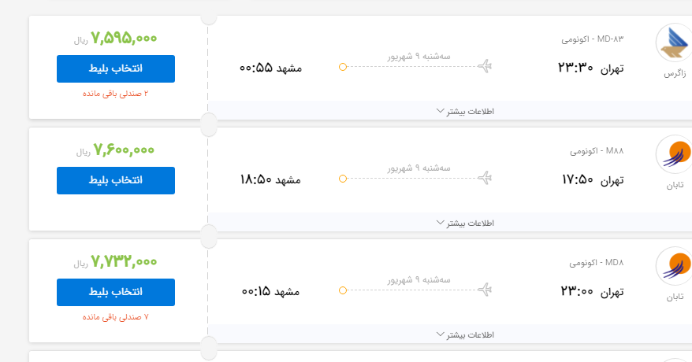Viewport: 692px width, 362px height.
Task: Click the 2 seats remaining notice
Action: click(x=116, y=94)
